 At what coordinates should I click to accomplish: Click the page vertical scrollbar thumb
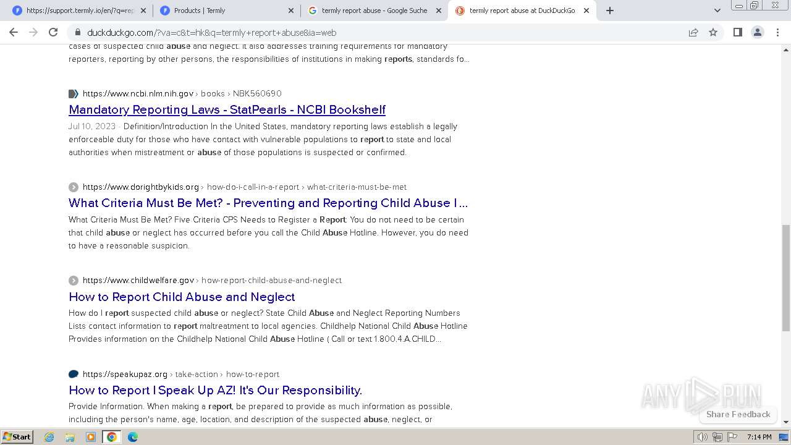point(786,278)
